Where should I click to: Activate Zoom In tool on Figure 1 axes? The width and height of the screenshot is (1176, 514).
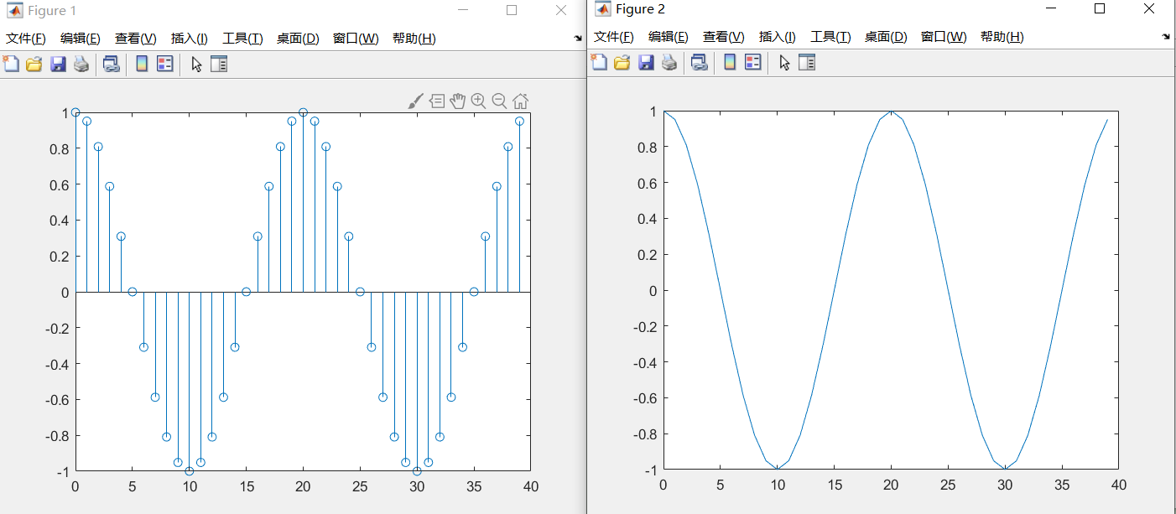(478, 101)
